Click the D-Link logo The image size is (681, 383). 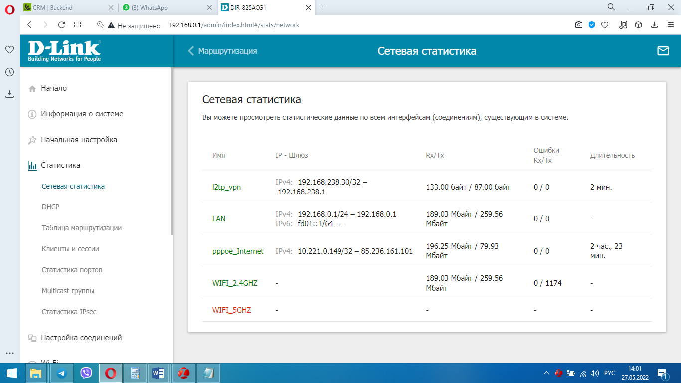pos(64,51)
